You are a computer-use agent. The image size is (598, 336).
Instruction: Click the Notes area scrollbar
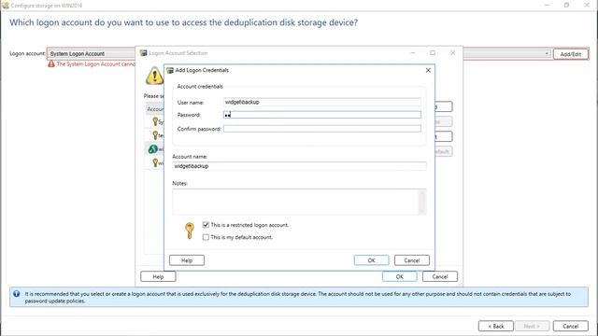pyautogui.click(x=421, y=202)
